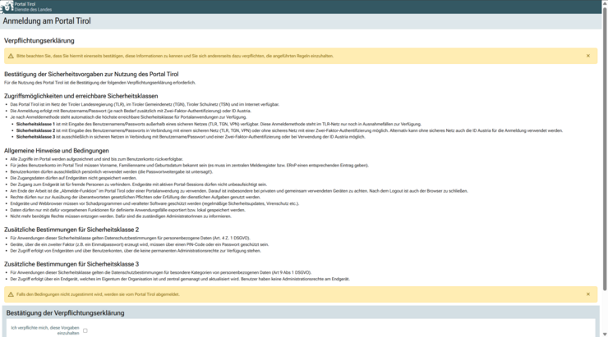This screenshot has width=608, height=337.
Task: Click 'Zusätzliche Bestimmungen für Sicherheitsklasse 3' heading
Action: [71, 264]
